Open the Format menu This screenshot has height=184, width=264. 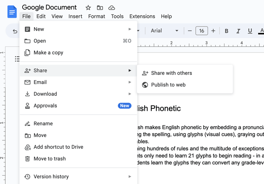tap(96, 17)
